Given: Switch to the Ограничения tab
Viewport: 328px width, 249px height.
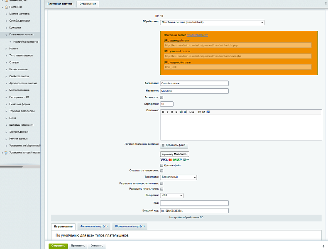Looking at the screenshot, I should pyautogui.click(x=88, y=4).
